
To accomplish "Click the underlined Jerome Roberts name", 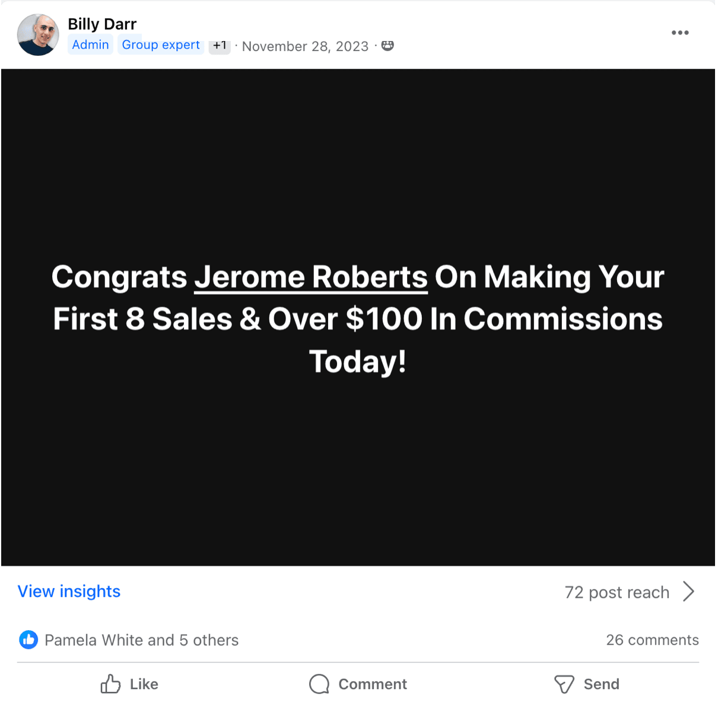I will point(311,277).
